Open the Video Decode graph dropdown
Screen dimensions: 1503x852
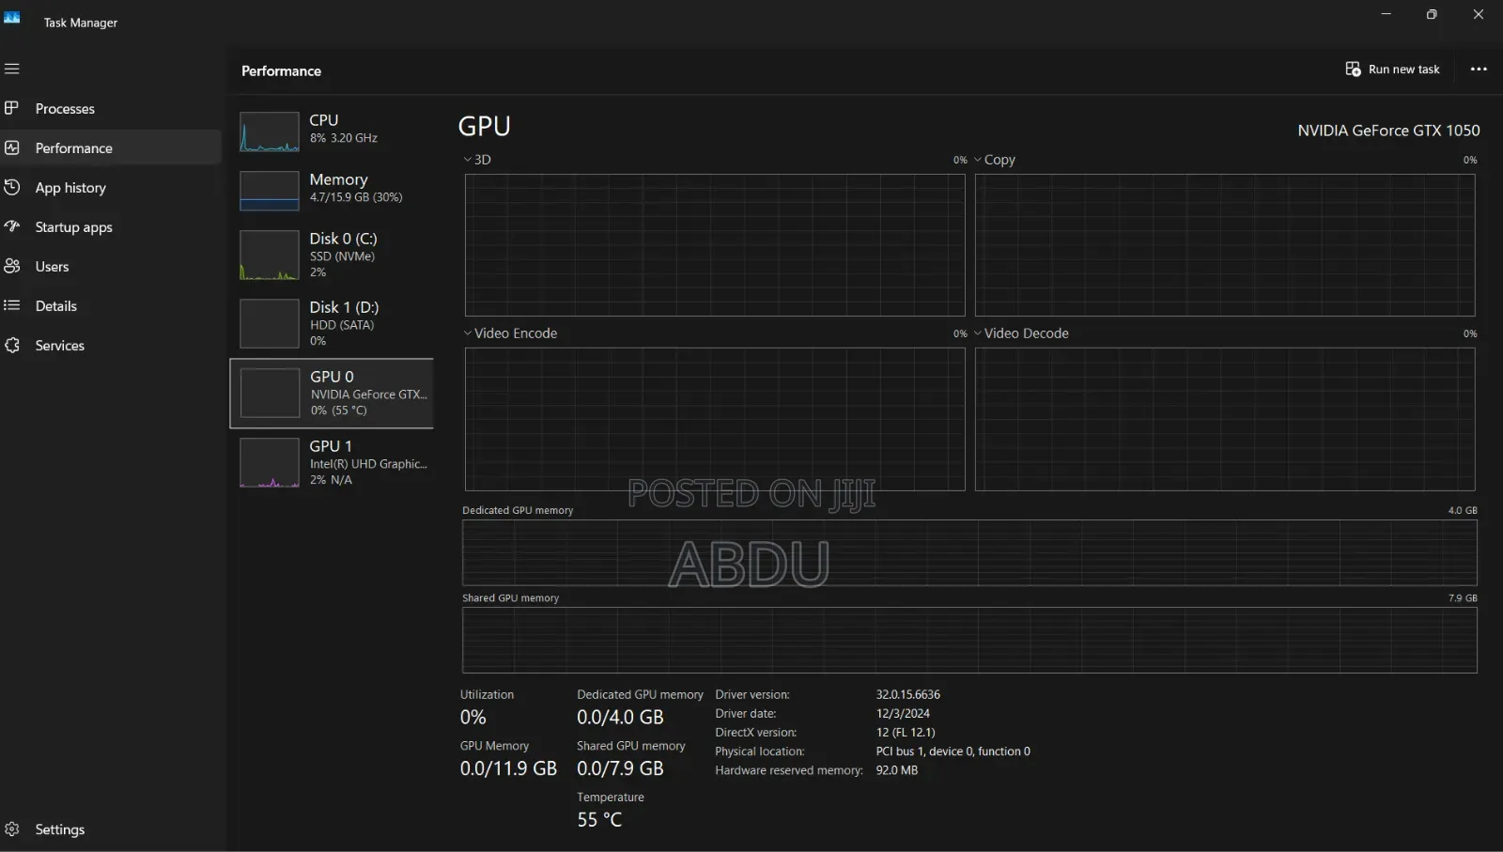coord(978,333)
